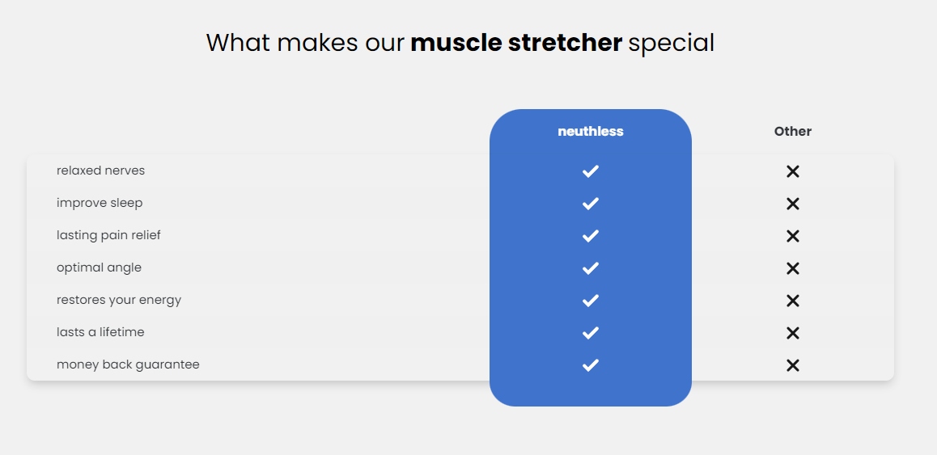Viewport: 937px width, 455px height.
Task: Click the neuthless checkmark for lasting pain relief
Action: (x=591, y=236)
